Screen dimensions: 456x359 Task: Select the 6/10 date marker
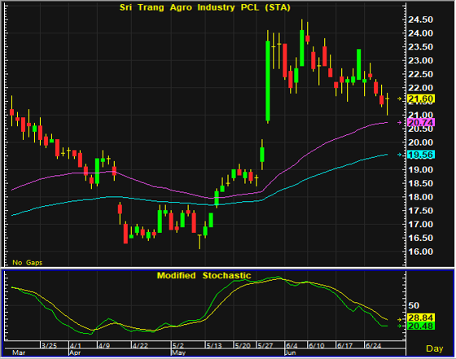[x=317, y=346]
